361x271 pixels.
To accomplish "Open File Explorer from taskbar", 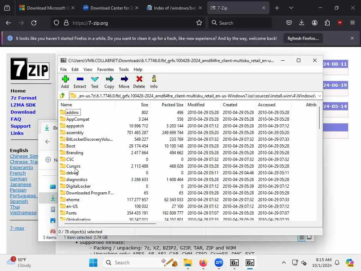I will (188, 263).
